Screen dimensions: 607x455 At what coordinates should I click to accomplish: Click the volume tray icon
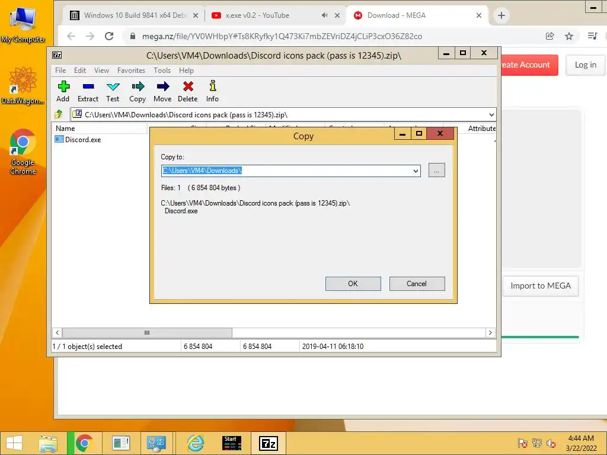551,443
